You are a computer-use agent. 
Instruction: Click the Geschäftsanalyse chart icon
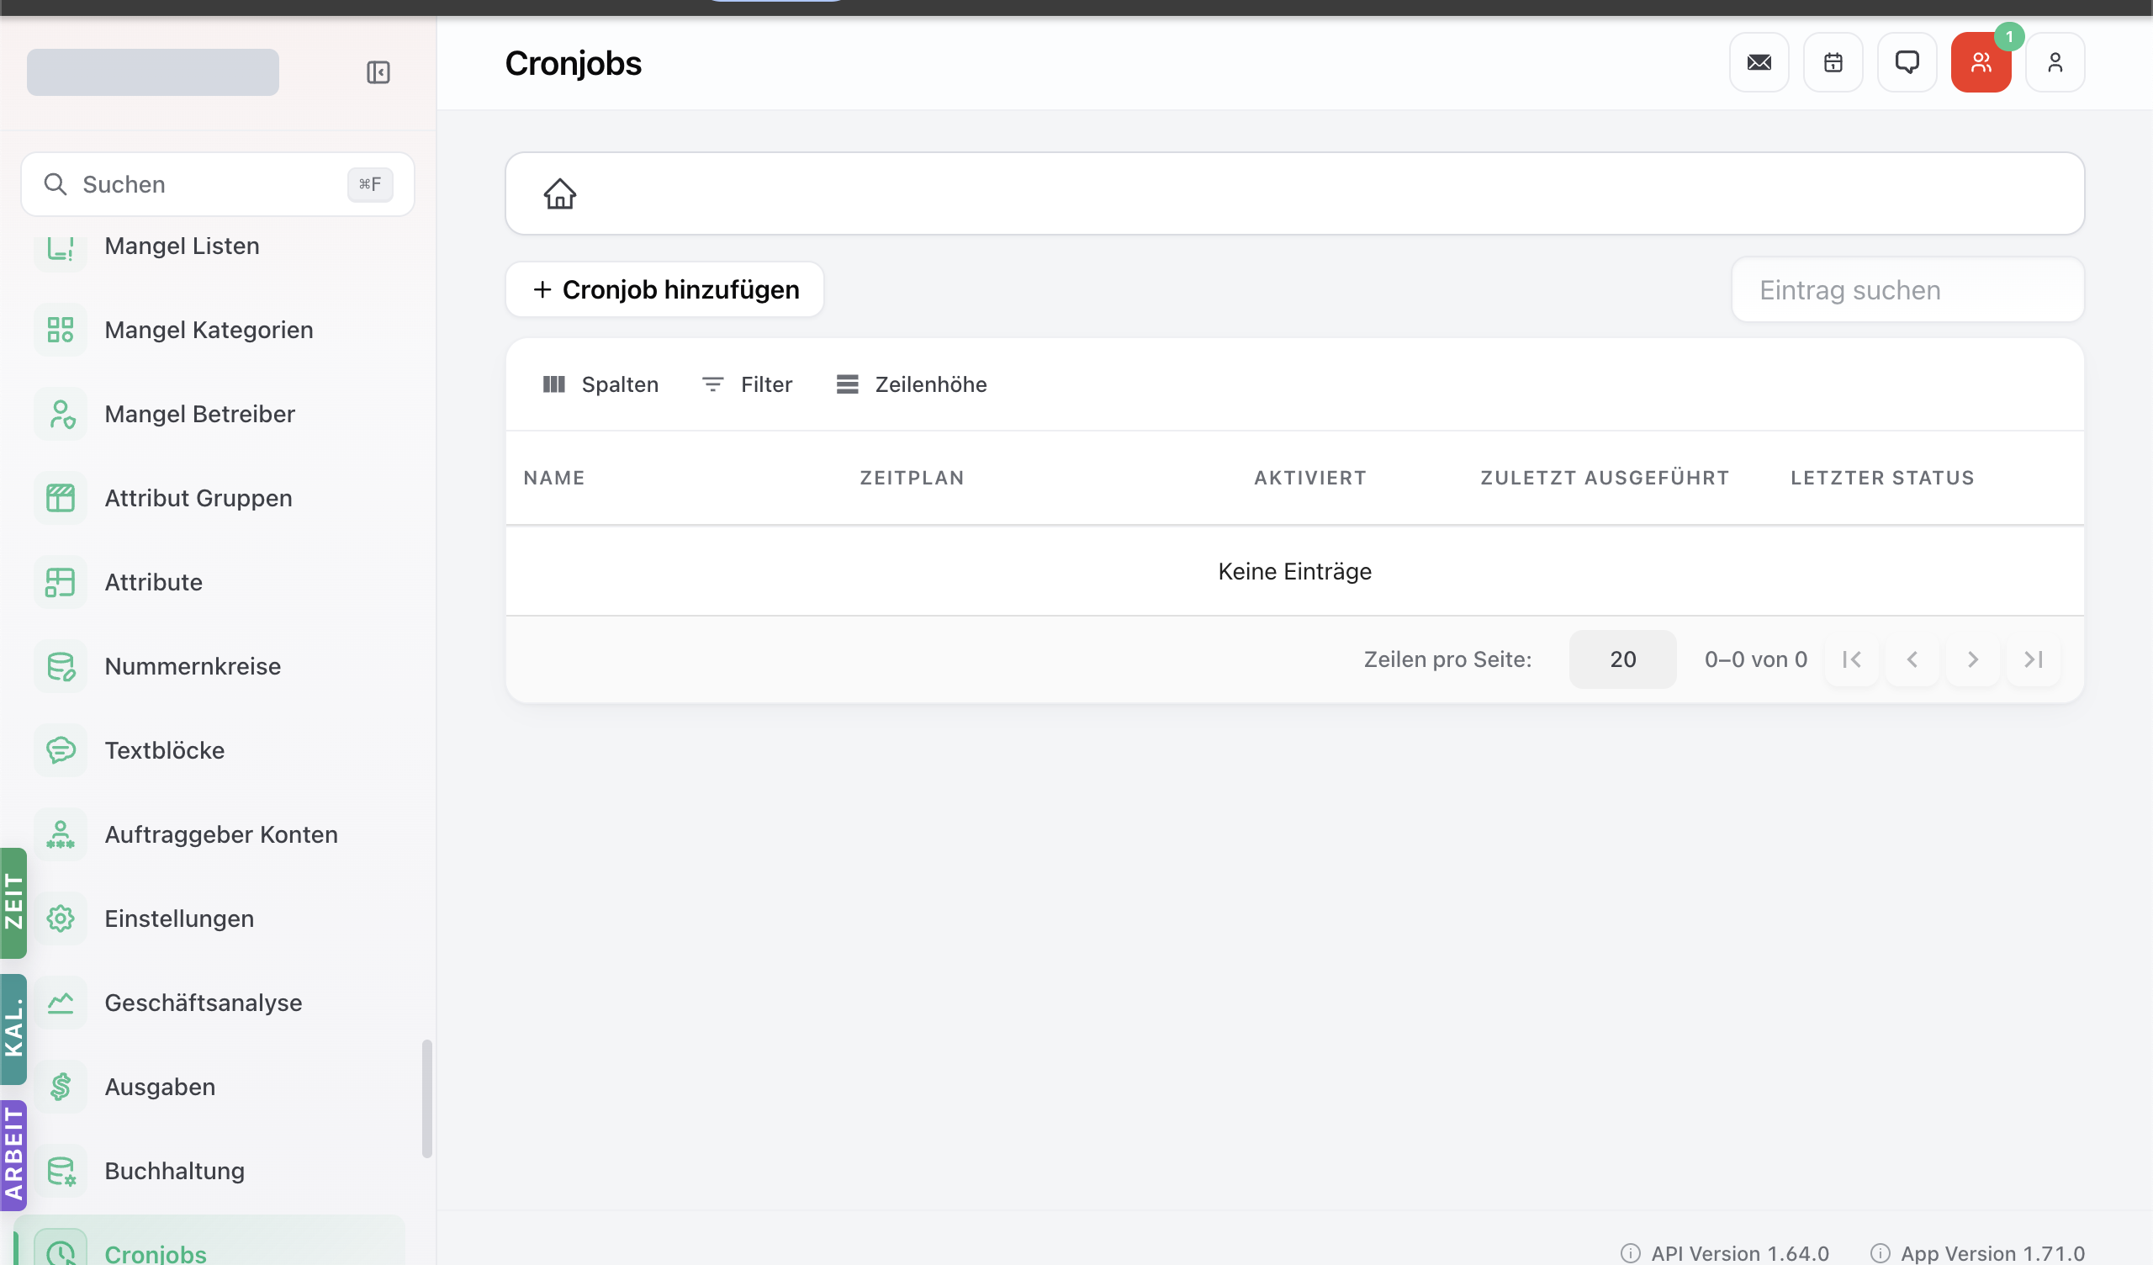61,1003
